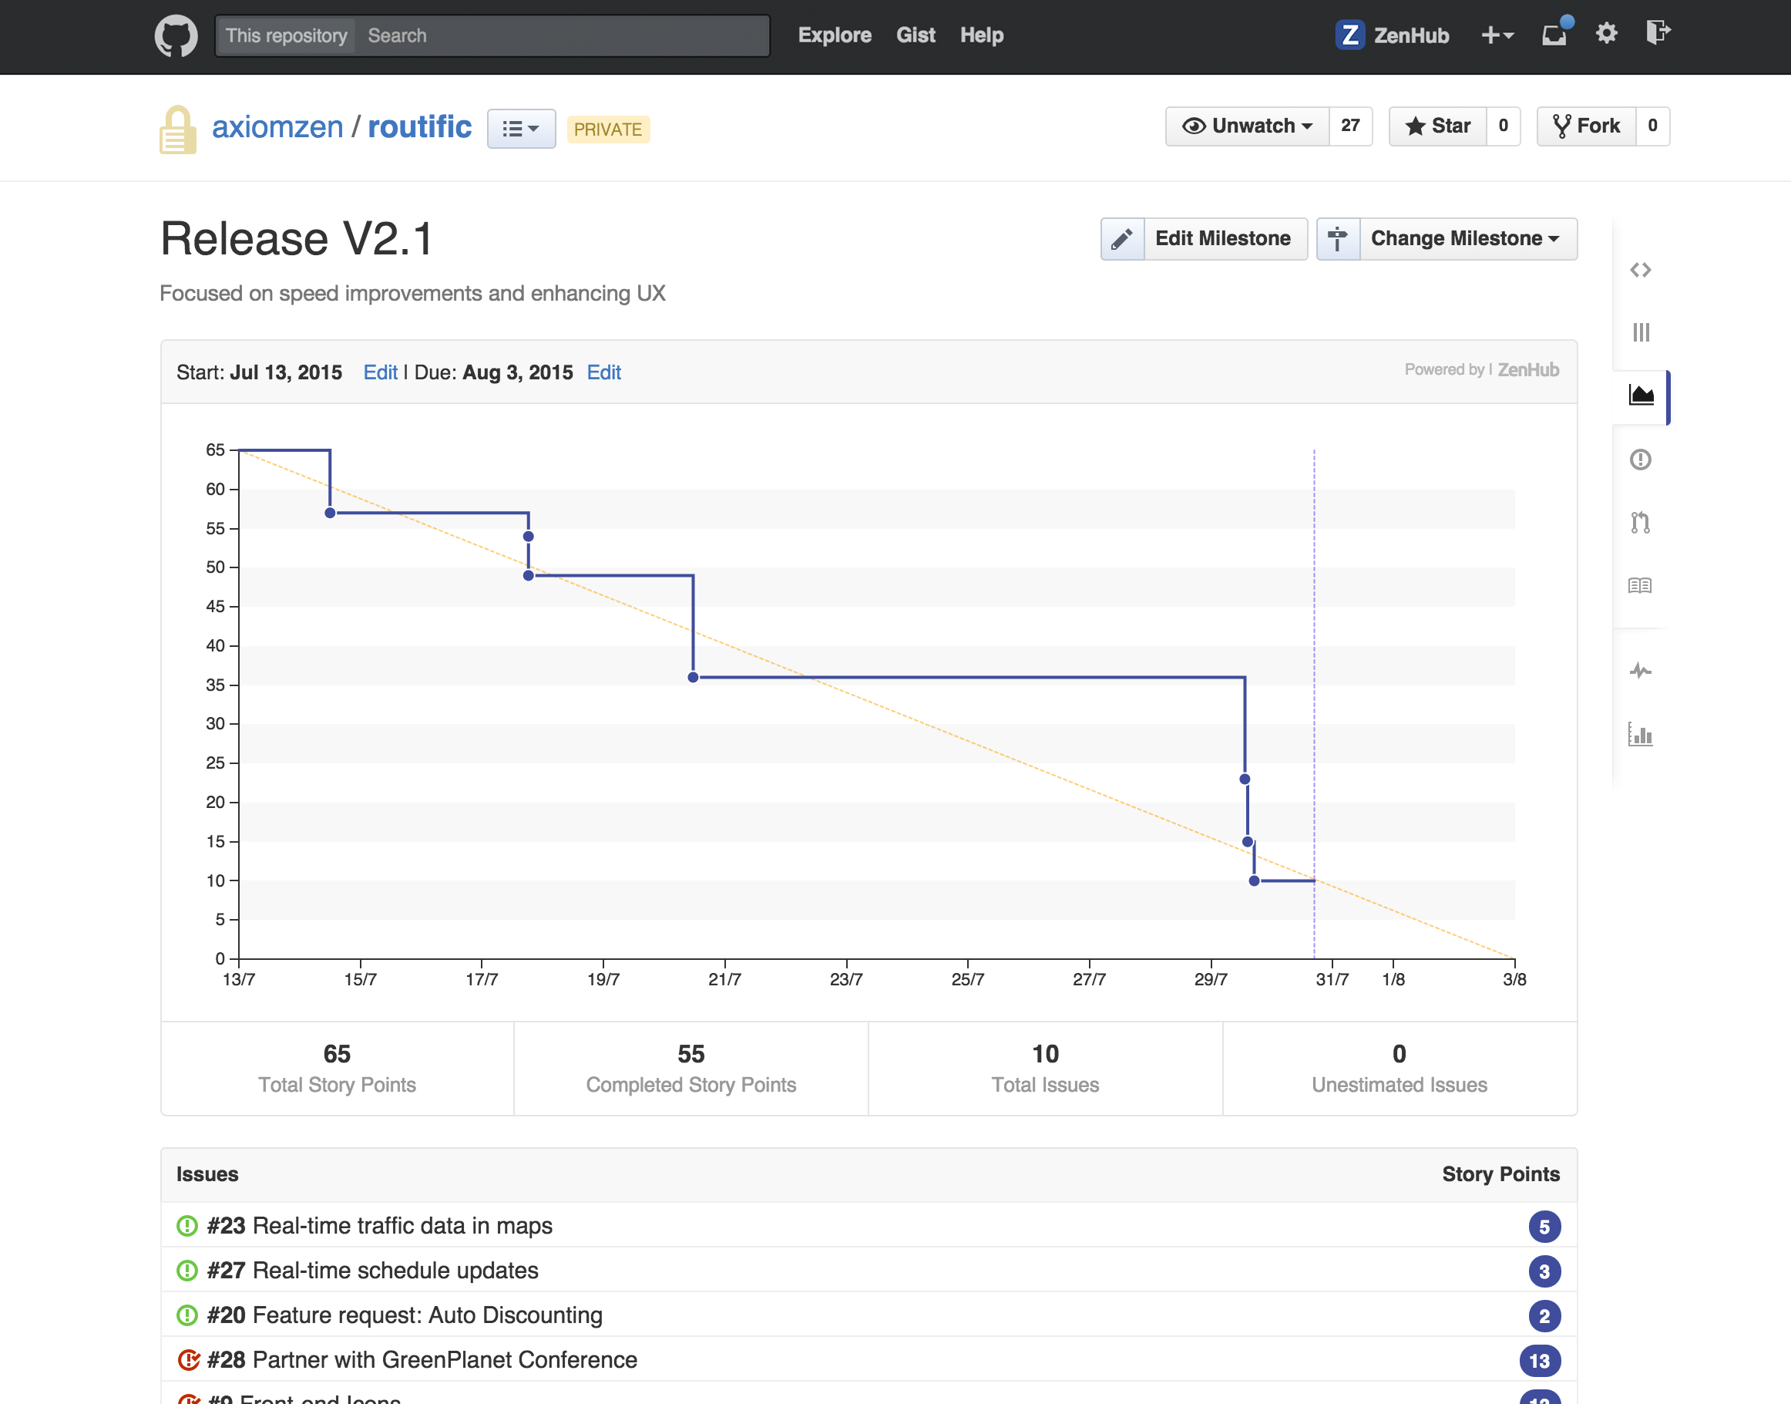Open the Code icon in sidebar
1791x1404 pixels.
tap(1640, 270)
